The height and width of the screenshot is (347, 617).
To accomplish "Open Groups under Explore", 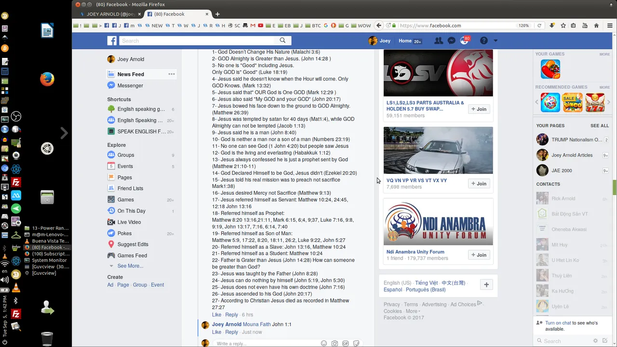I will coord(126,155).
